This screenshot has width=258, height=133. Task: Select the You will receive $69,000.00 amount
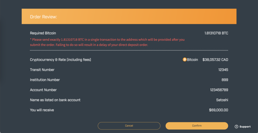218,110
